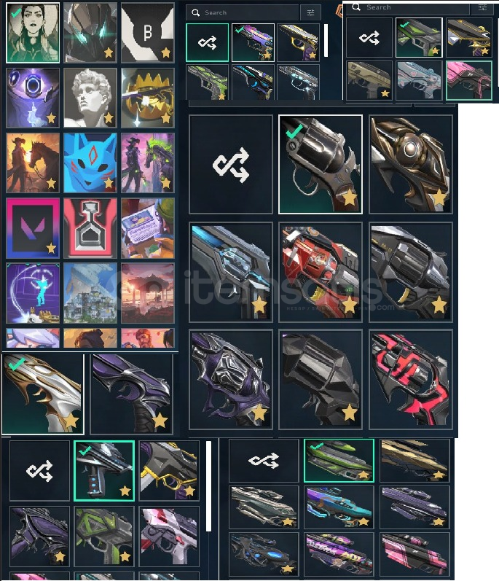Click the randomize shuffle tile in revolver grid
The width and height of the screenshot is (499, 581).
pos(231,165)
